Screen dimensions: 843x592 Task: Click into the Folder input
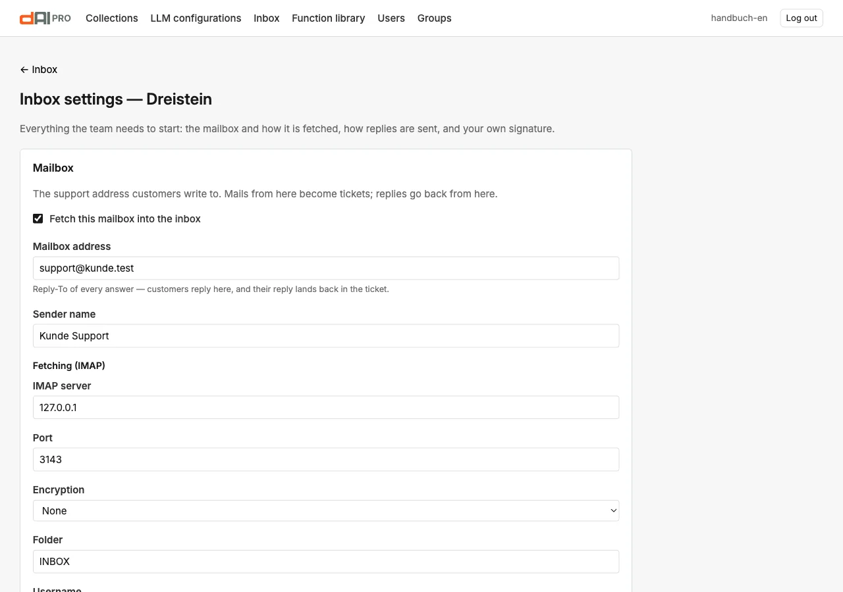(x=326, y=561)
